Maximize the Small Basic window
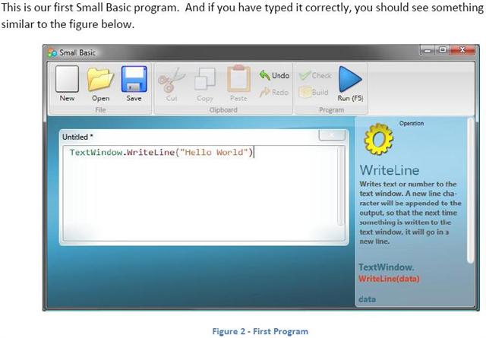Screen dimensions: 486x338 pos(443,51)
